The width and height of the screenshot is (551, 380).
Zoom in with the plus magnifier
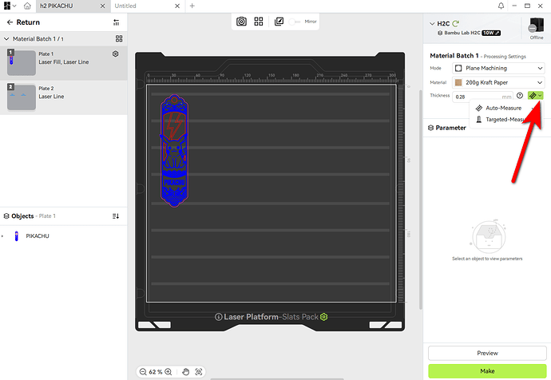tap(168, 371)
